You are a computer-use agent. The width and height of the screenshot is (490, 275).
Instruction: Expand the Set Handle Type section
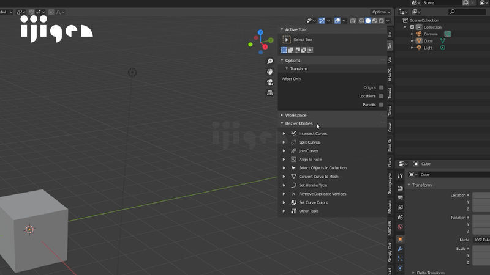point(284,185)
